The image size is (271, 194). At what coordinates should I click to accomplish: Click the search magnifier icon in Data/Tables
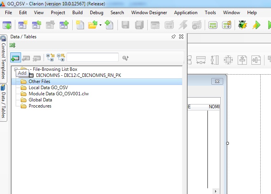[125, 58]
